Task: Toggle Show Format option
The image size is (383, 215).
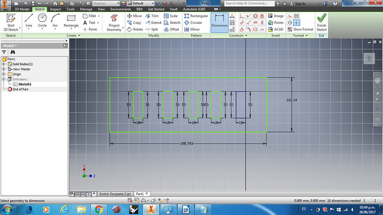Action: coord(300,29)
